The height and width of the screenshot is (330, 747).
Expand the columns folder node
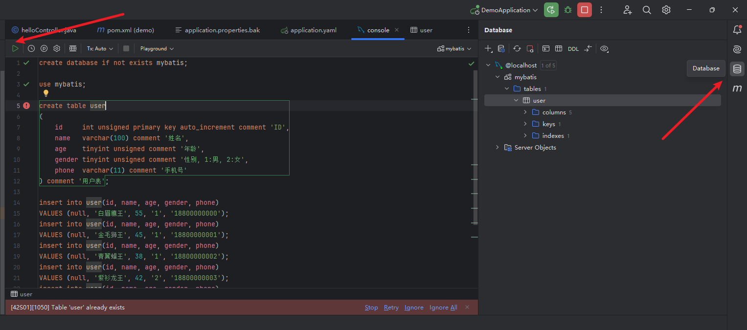pyautogui.click(x=525, y=112)
